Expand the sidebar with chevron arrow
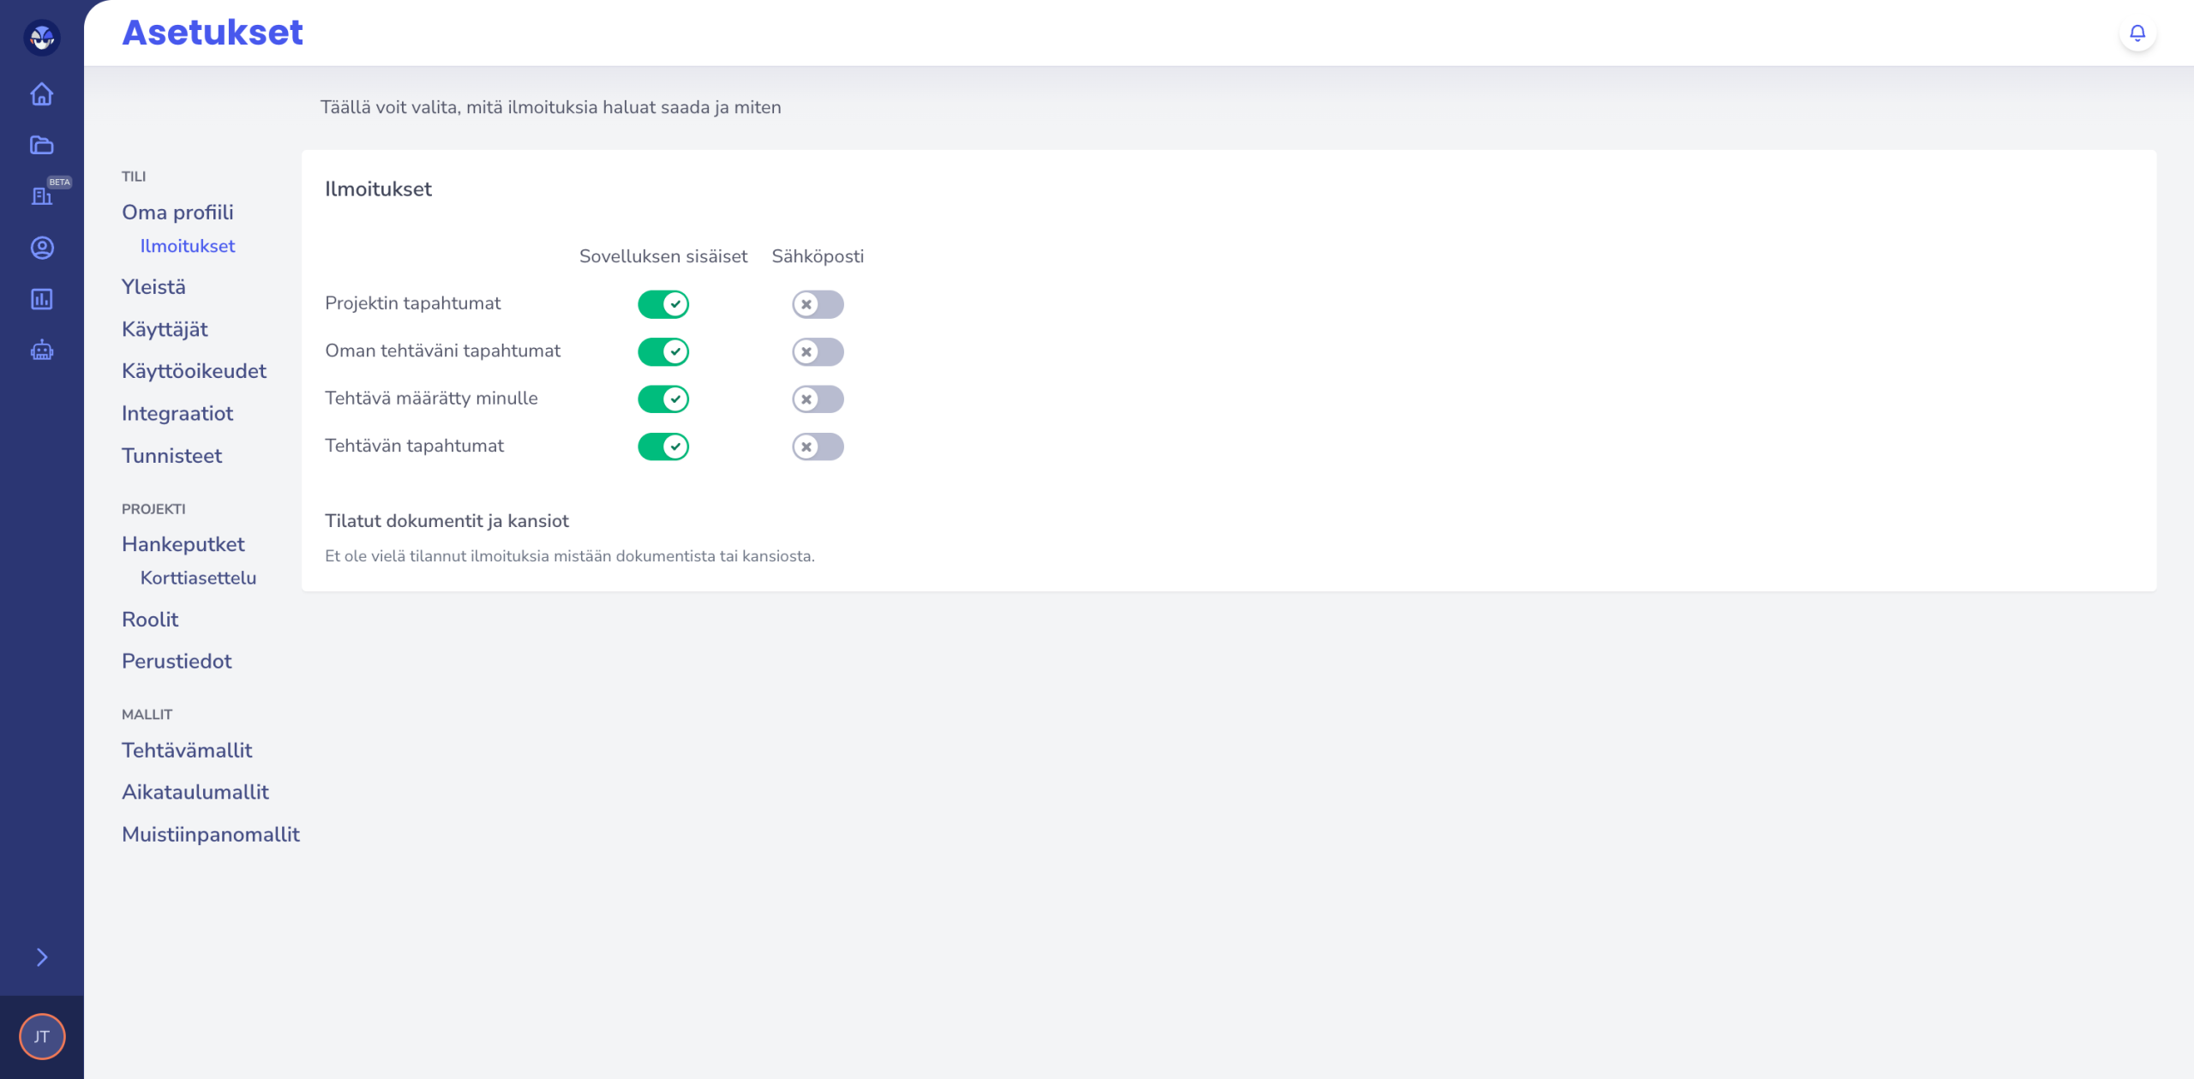 [42, 957]
